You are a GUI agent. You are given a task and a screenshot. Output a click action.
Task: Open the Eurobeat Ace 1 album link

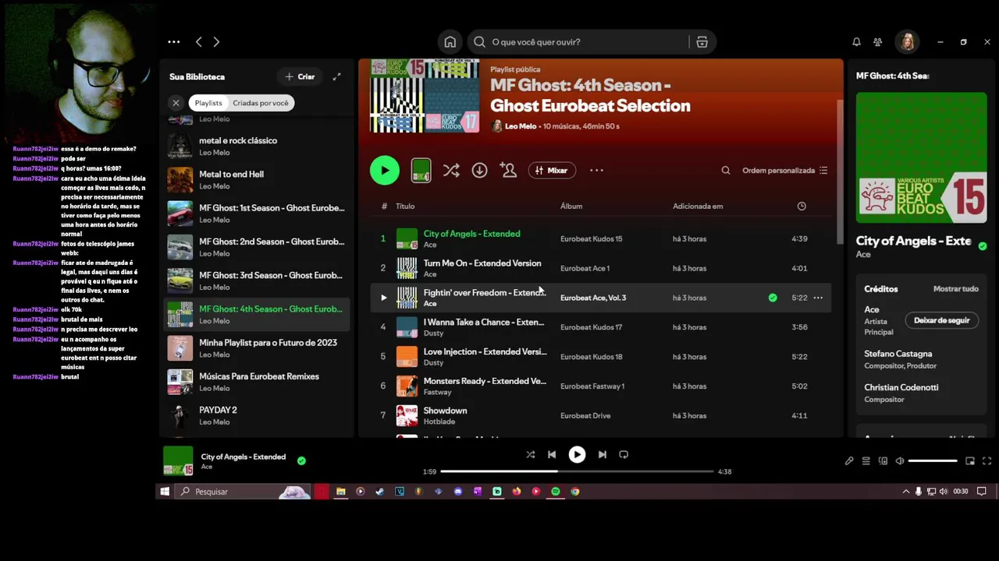[585, 268]
